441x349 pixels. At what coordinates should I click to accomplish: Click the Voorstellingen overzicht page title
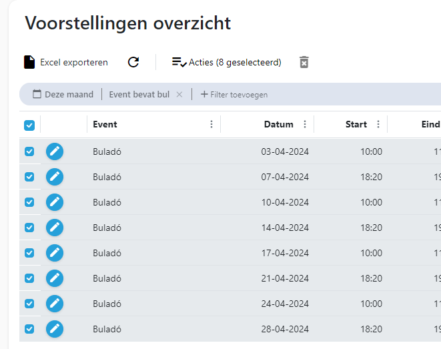128,23
